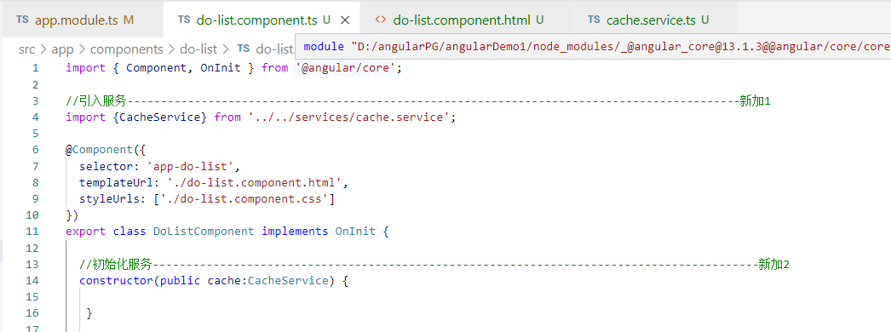Click 'constructor' keyword on line 14
Image resolution: width=891 pixels, height=332 pixels.
117,280
